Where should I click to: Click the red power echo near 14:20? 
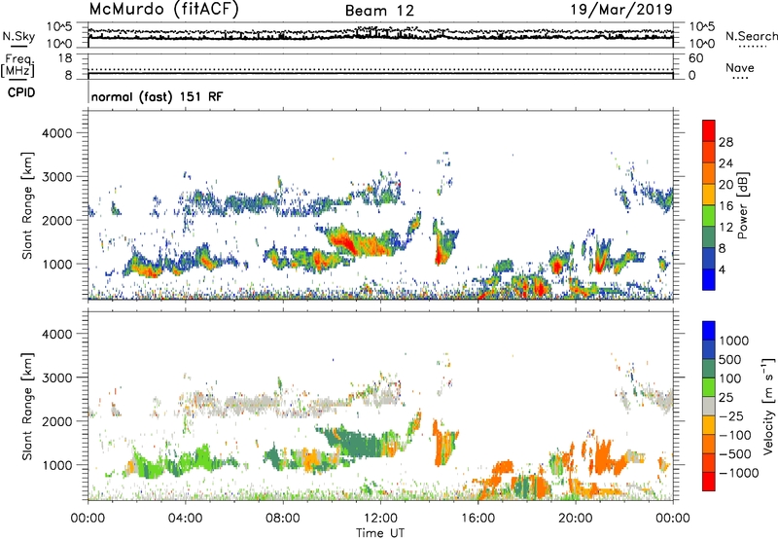(x=440, y=253)
